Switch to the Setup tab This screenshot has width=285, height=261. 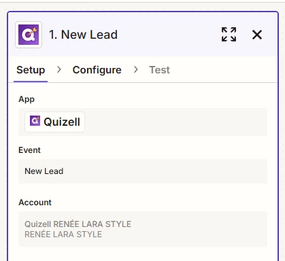point(31,70)
